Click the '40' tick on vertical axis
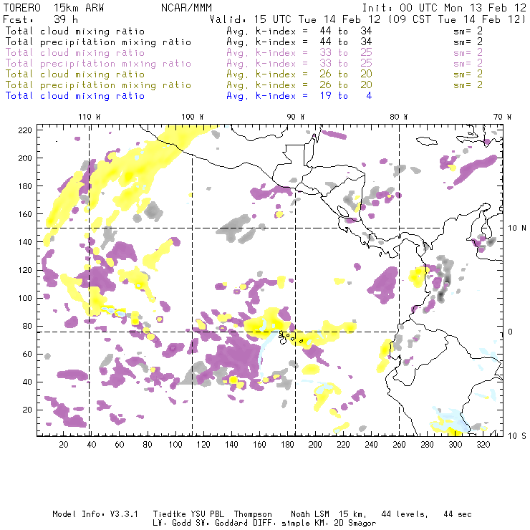This screenshot has height=530, width=530. click(x=27, y=382)
